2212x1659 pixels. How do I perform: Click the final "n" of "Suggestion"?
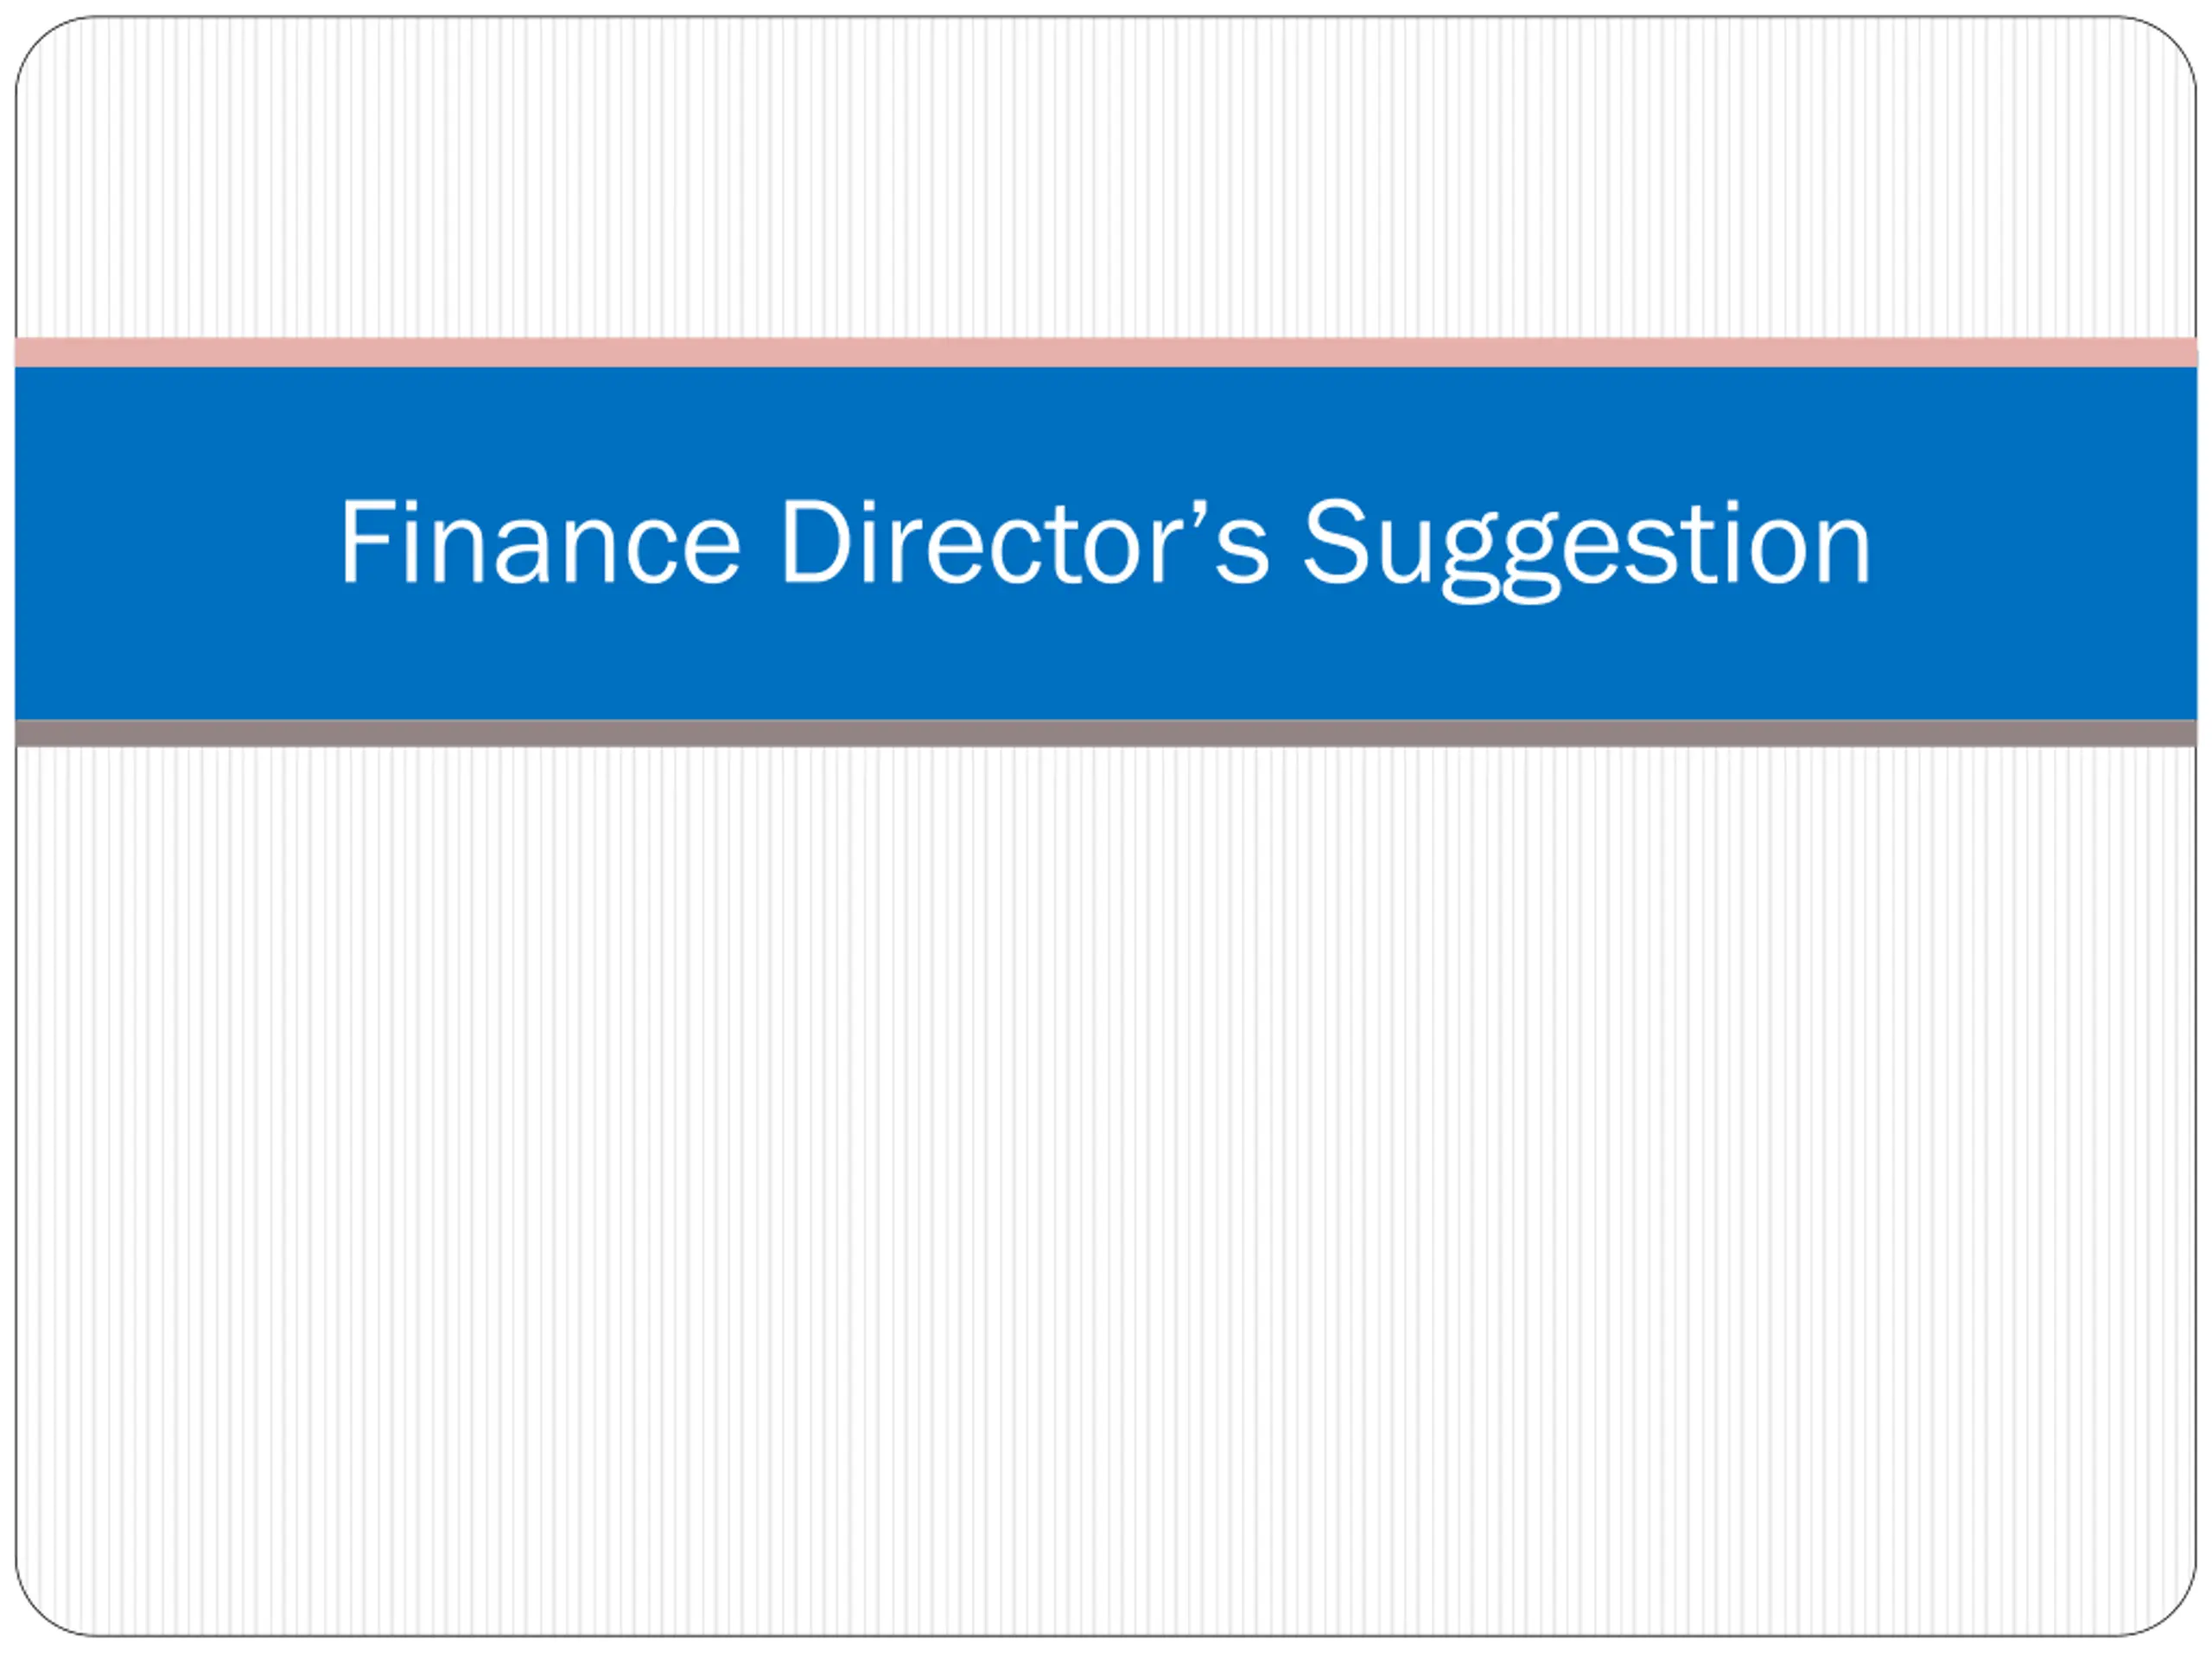pos(1843,553)
